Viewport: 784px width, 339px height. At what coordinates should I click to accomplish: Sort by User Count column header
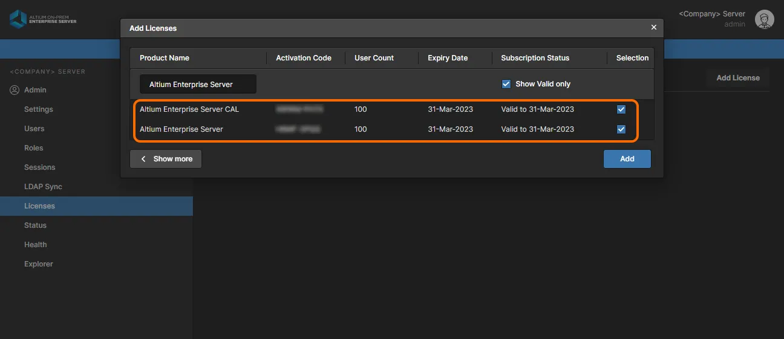tap(374, 58)
